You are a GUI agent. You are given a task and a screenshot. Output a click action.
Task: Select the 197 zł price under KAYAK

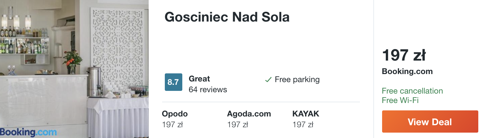click(303, 125)
